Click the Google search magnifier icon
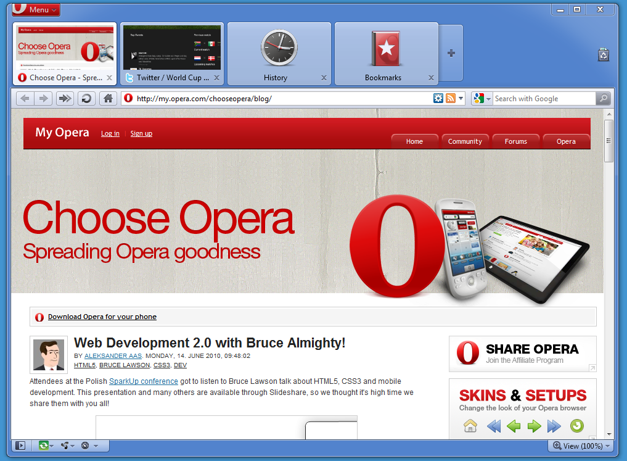627x461 pixels. [602, 98]
